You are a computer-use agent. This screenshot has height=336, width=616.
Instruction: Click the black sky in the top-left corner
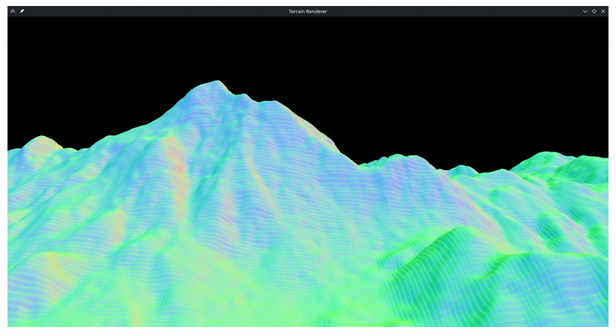36,42
